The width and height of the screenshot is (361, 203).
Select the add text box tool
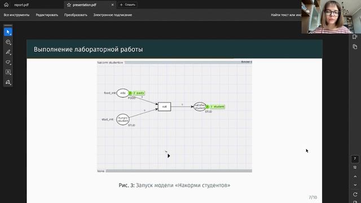click(8, 72)
